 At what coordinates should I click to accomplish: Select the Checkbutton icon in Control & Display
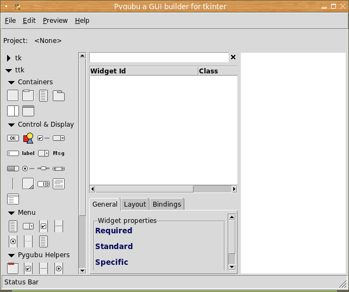[43, 138]
